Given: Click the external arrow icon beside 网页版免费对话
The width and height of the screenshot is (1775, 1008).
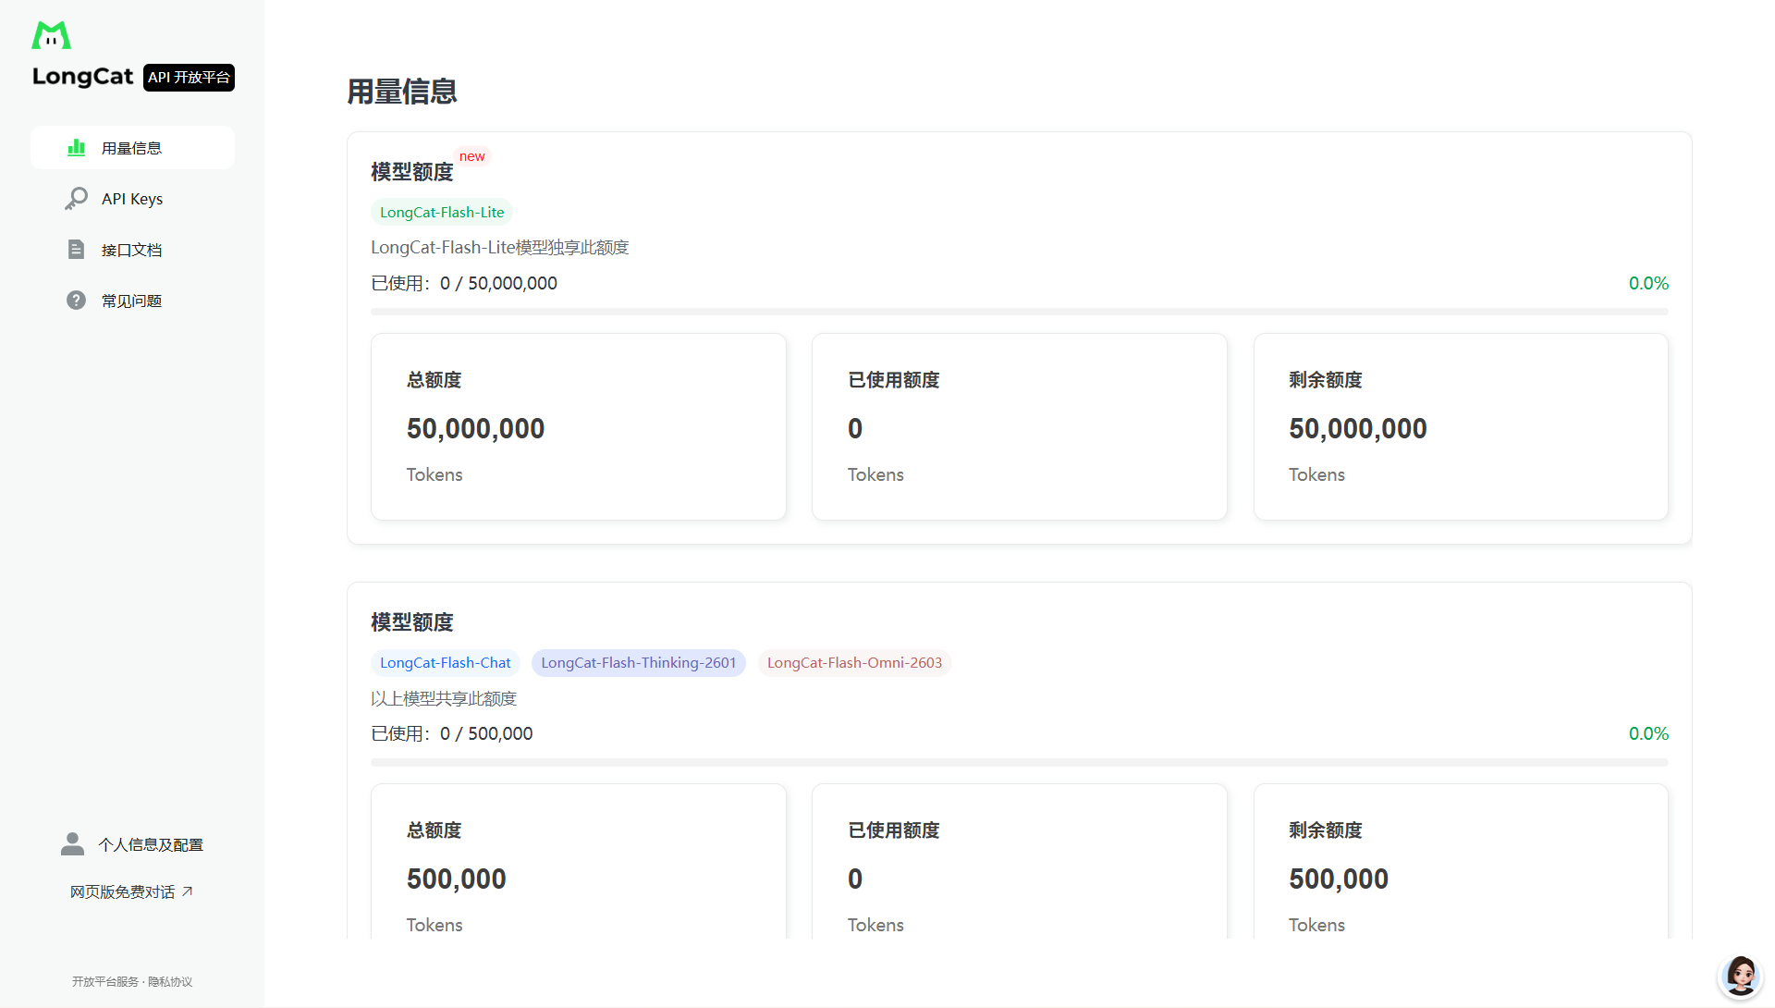Looking at the screenshot, I should (x=187, y=891).
